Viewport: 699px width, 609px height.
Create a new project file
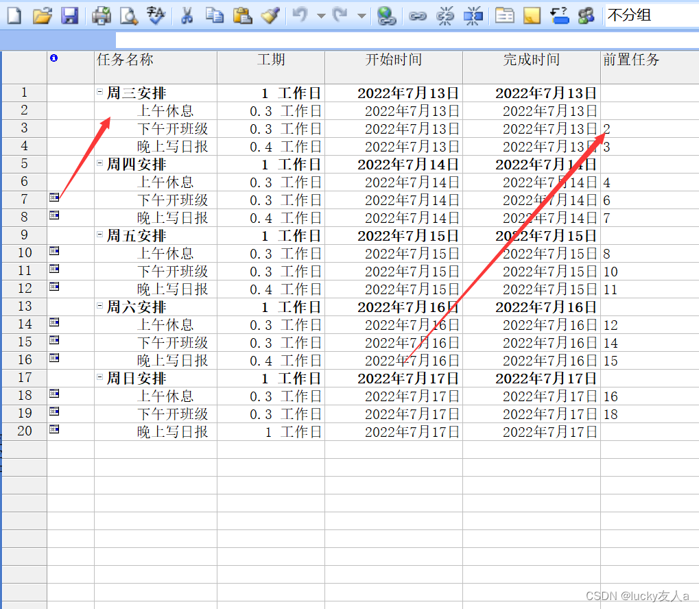point(14,16)
